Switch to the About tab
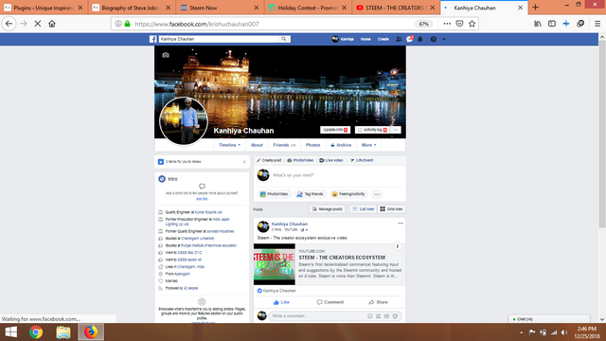The height and width of the screenshot is (341, 606). 257,145
